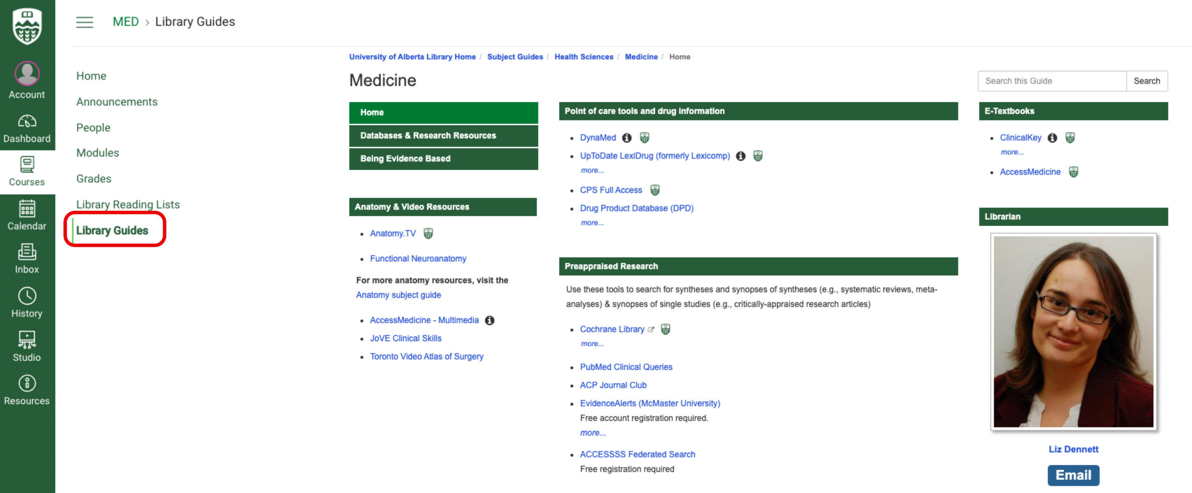Follow the Subject Guides breadcrumb

(x=515, y=57)
